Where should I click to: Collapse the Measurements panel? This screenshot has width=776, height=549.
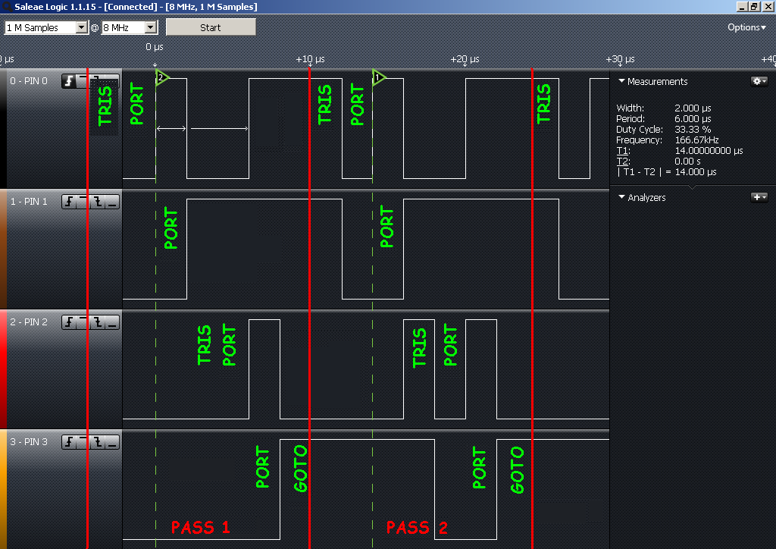point(621,81)
